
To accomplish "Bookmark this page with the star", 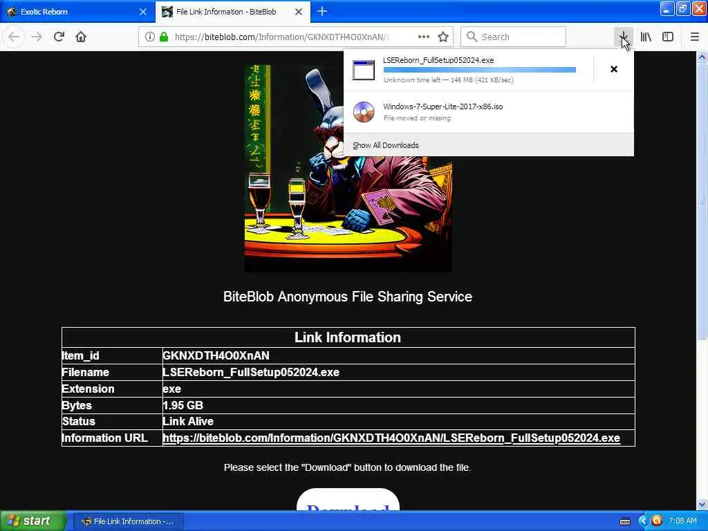I will [x=443, y=37].
